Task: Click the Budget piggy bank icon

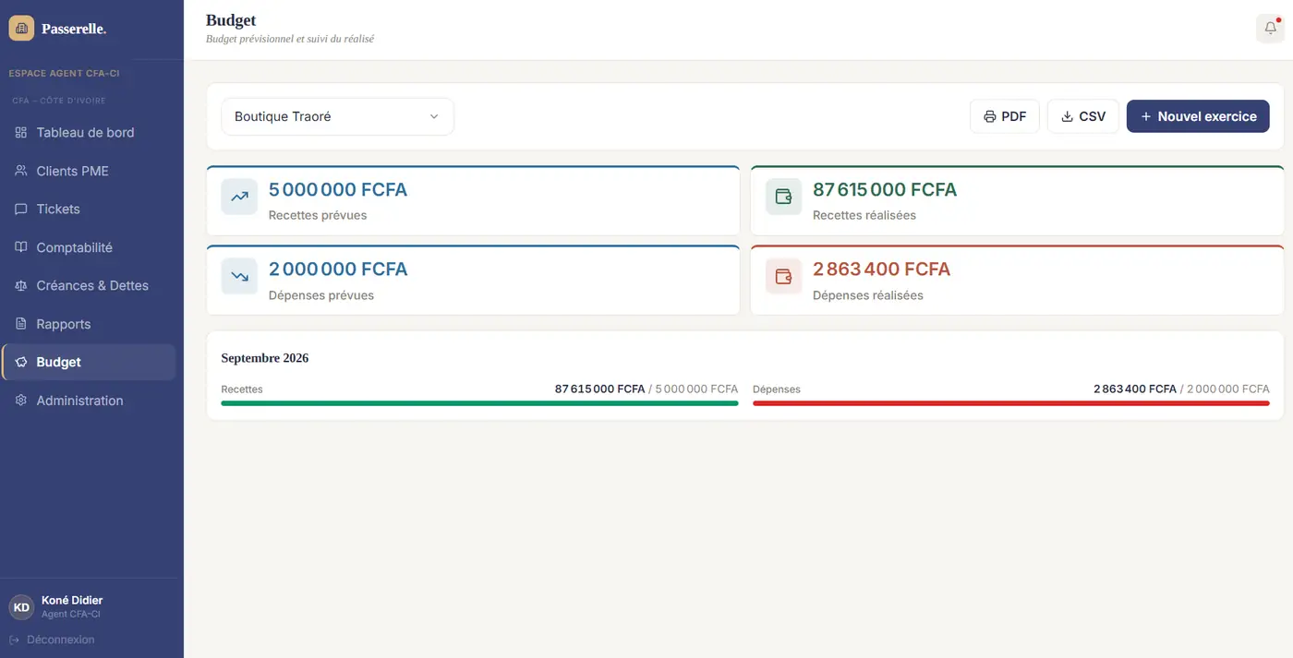Action: [x=21, y=363]
